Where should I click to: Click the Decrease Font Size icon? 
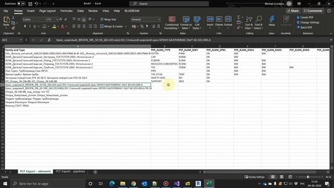pyautogui.click(x=66, y=19)
